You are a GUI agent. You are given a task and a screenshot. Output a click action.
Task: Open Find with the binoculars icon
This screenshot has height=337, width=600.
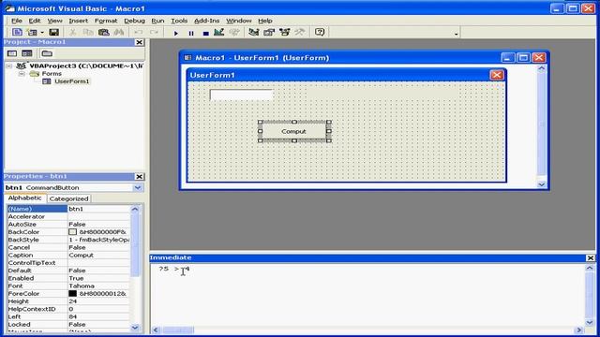point(119,33)
